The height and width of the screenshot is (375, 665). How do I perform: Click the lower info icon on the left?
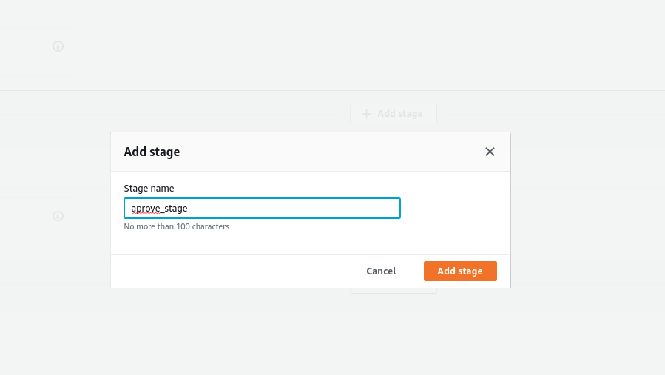(x=58, y=216)
